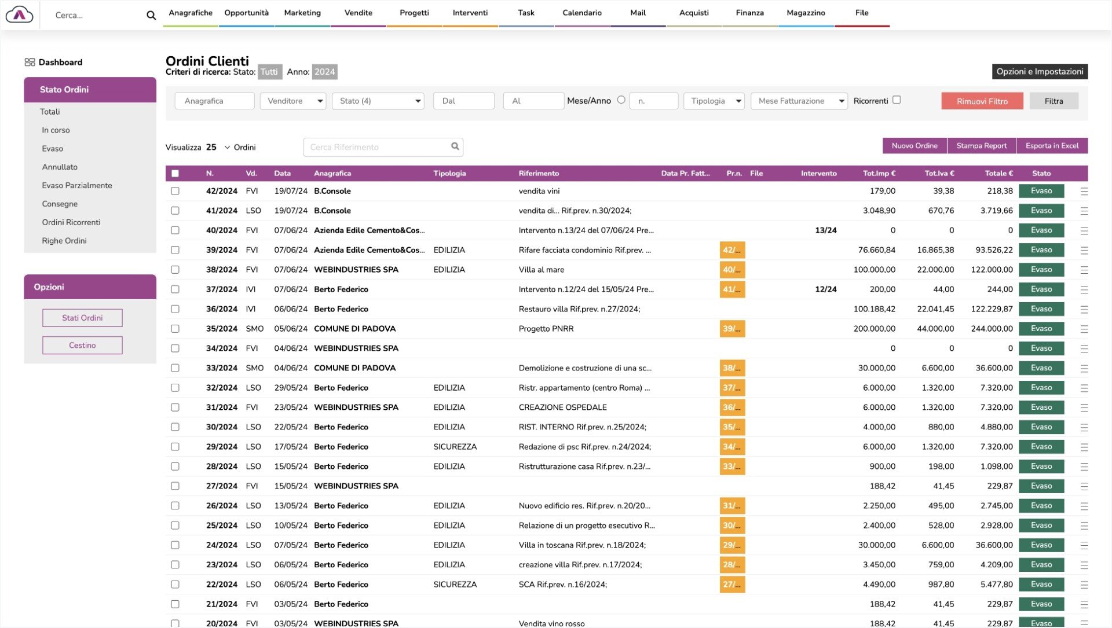
Task: Click the Anagrafica filter input field
Action: click(x=214, y=101)
